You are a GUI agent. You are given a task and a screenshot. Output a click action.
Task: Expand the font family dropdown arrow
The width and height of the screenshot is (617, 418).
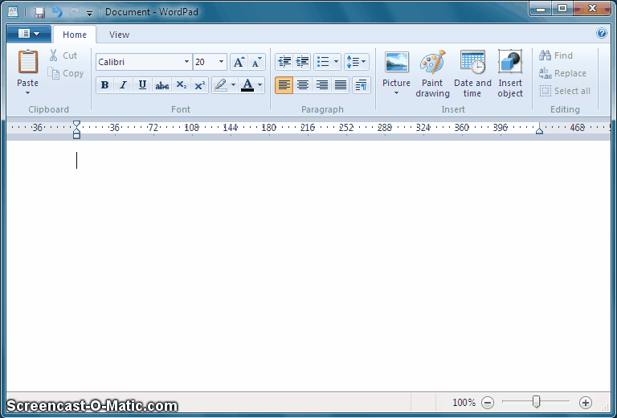[187, 62]
